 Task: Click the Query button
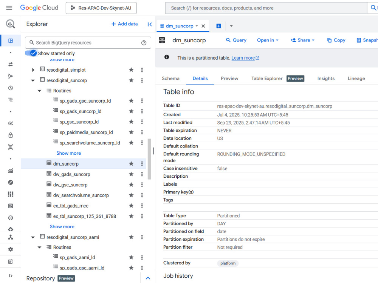point(236,40)
